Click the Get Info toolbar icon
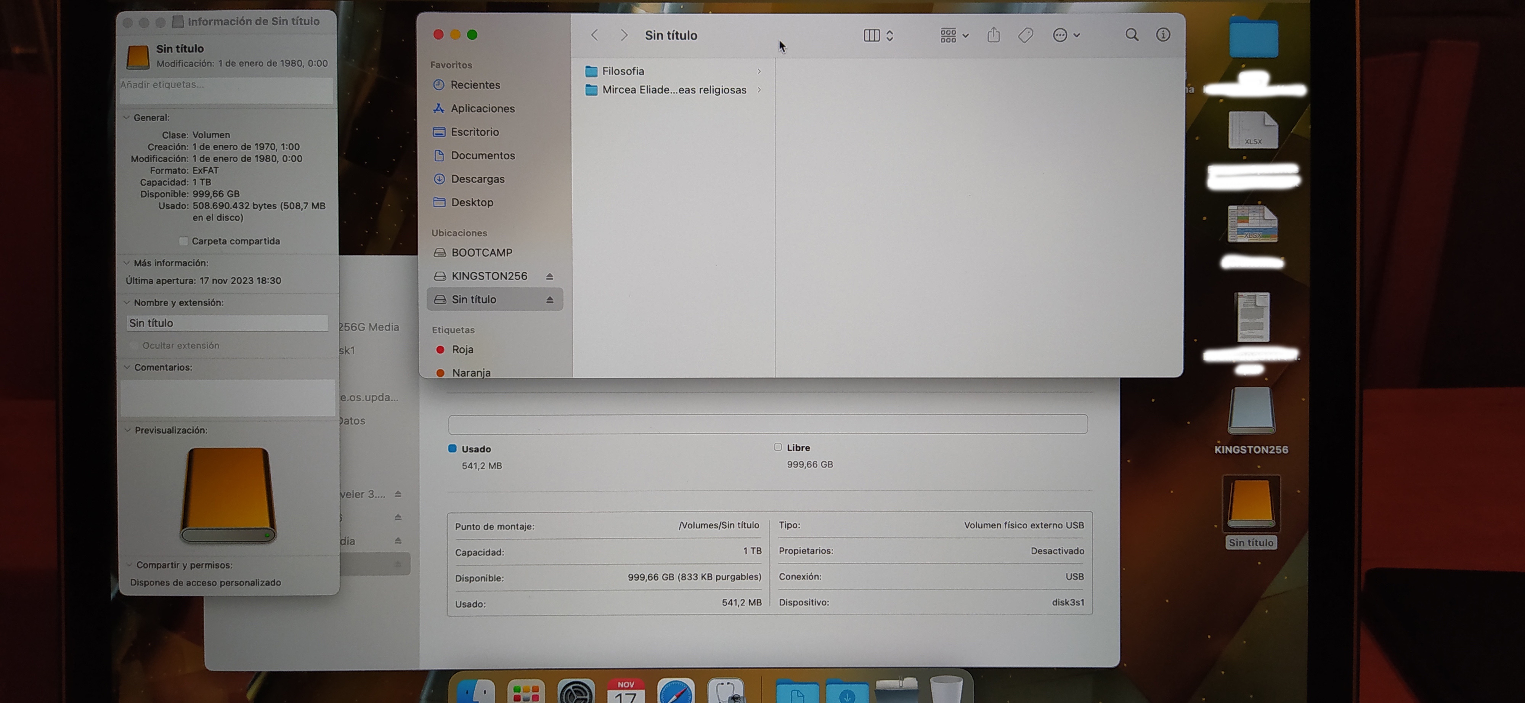The height and width of the screenshot is (703, 1525). tap(1163, 35)
